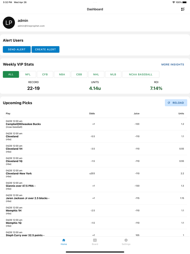Filter weekly stats by CFB
The height and width of the screenshot is (254, 190).
tap(45, 74)
